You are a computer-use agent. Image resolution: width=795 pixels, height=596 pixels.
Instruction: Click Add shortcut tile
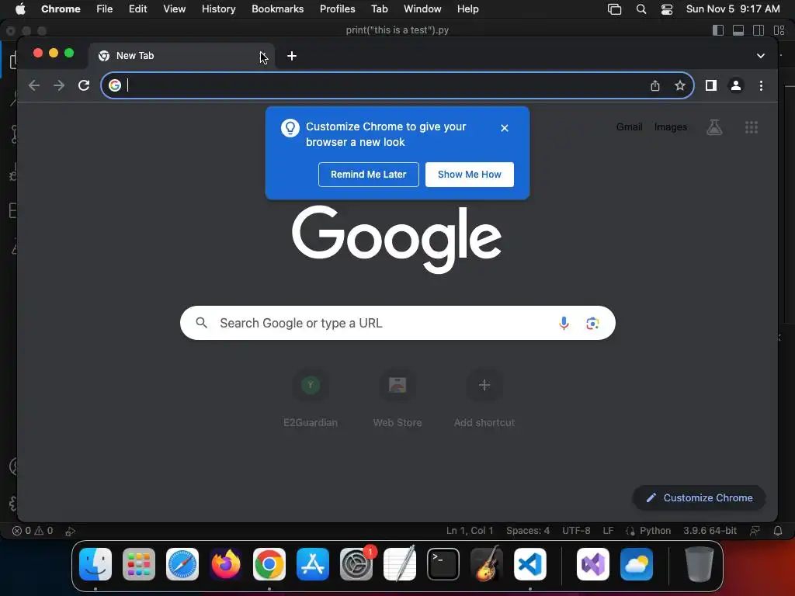pyautogui.click(x=484, y=398)
